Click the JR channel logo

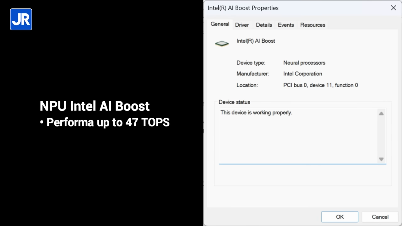[x=21, y=19]
